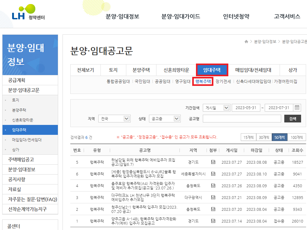Click inside the 공고명 search input field
The width and height of the screenshot is (307, 230).
pyautogui.click(x=241, y=118)
